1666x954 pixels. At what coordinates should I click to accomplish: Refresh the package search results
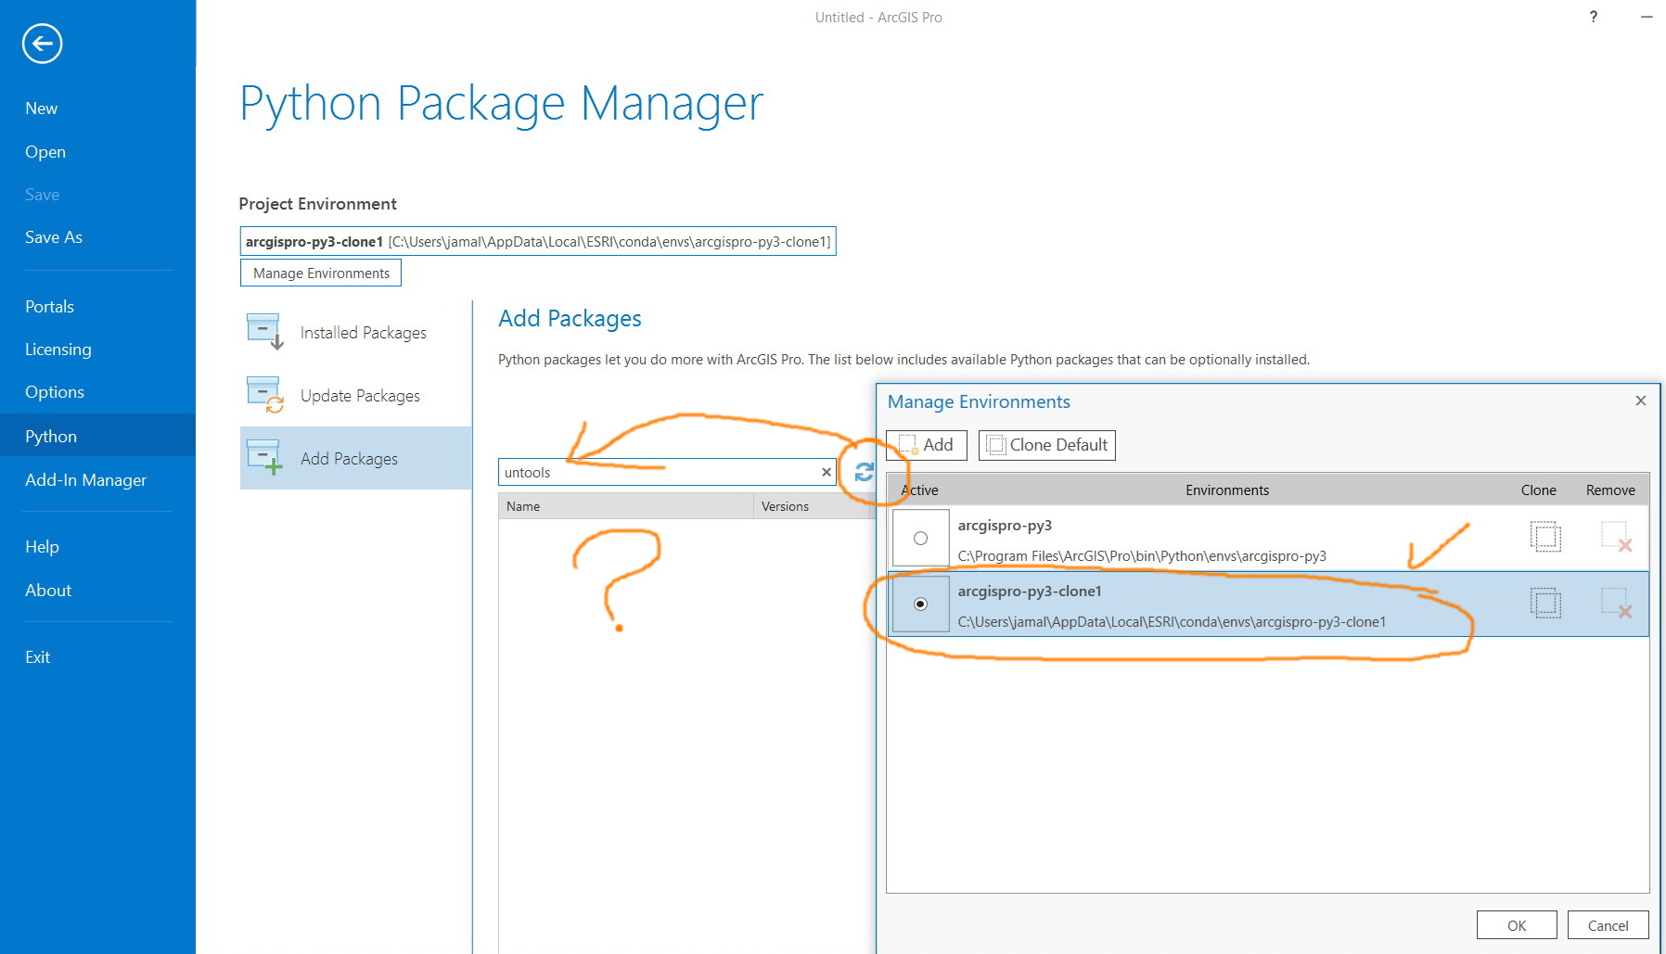[864, 472]
